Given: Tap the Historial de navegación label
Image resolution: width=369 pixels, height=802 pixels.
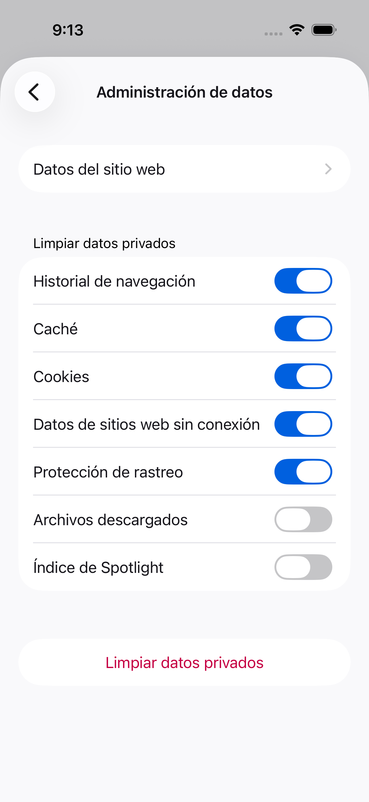Looking at the screenshot, I should click(114, 281).
